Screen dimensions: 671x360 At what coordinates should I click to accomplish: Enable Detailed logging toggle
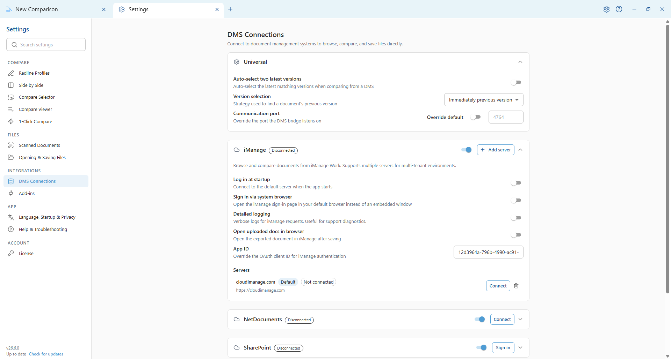tap(516, 218)
